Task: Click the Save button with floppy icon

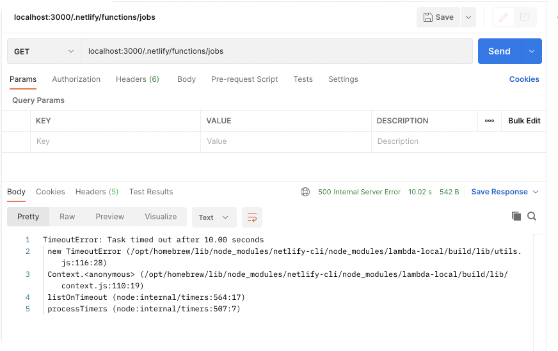Action: [x=438, y=17]
